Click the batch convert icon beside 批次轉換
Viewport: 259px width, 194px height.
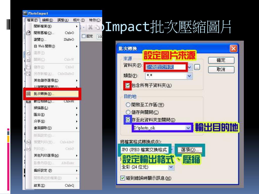point(28,93)
